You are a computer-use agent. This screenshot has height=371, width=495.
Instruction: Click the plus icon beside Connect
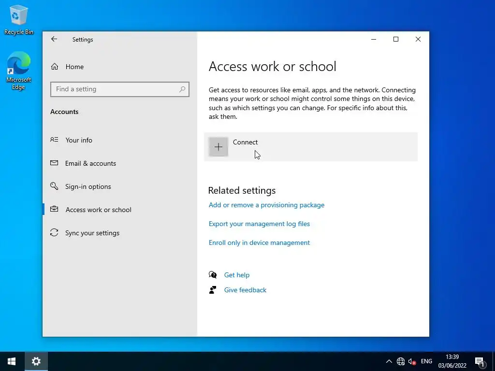coord(218,147)
